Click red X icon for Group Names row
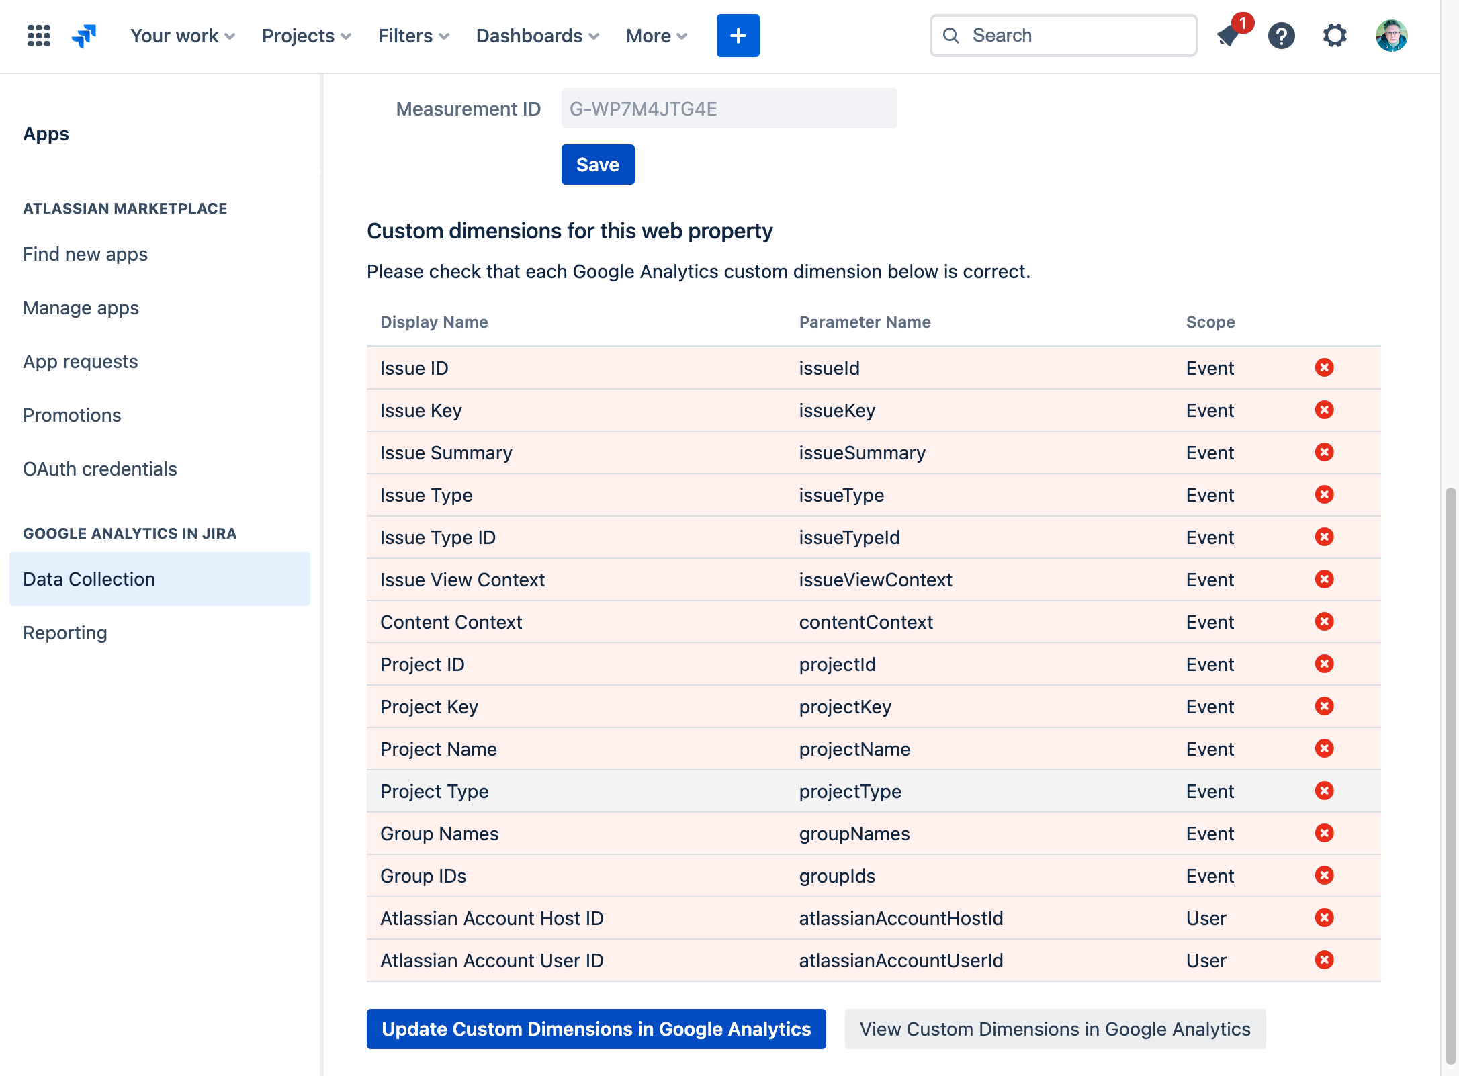 1324,833
